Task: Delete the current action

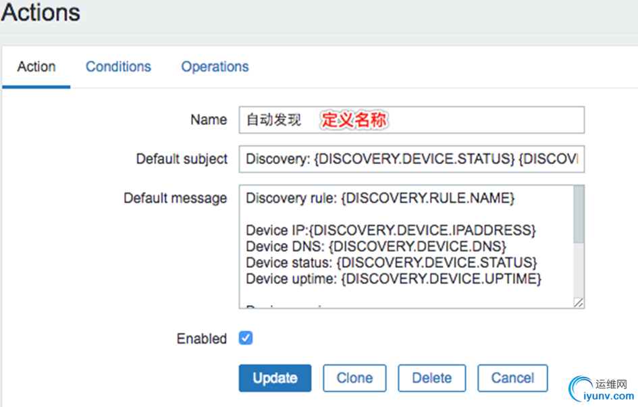Action: pyautogui.click(x=431, y=378)
